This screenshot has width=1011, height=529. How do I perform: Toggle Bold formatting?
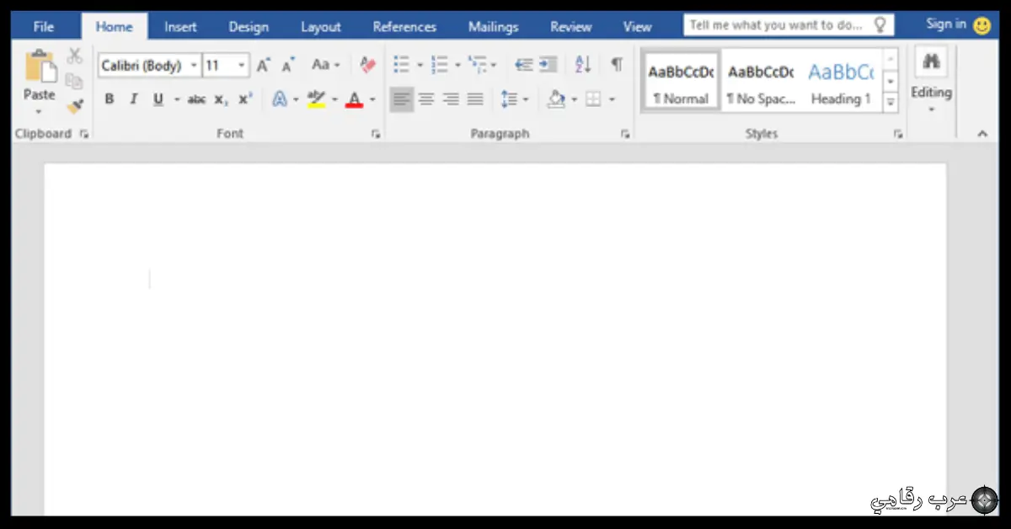coord(110,99)
